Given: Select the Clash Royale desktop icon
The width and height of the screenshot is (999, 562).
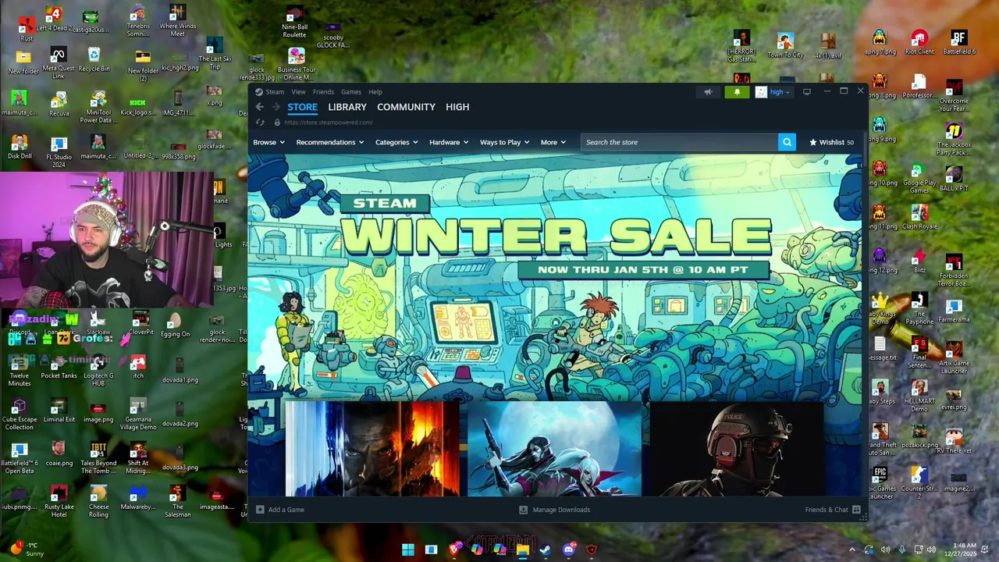Looking at the screenshot, I should [919, 217].
